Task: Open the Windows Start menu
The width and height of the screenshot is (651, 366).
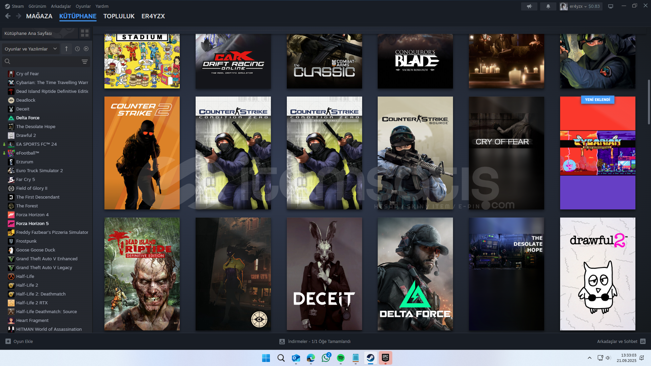Action: coord(266,358)
